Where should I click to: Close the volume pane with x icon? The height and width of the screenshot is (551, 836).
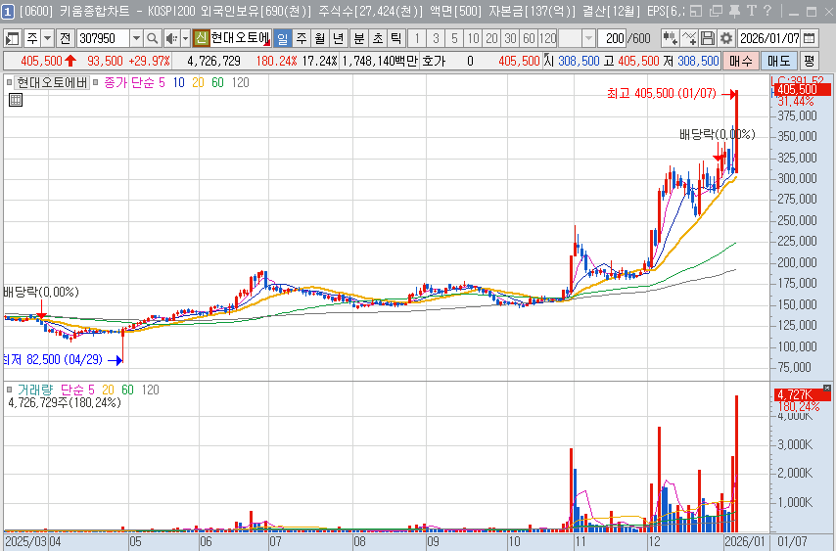coord(827,388)
